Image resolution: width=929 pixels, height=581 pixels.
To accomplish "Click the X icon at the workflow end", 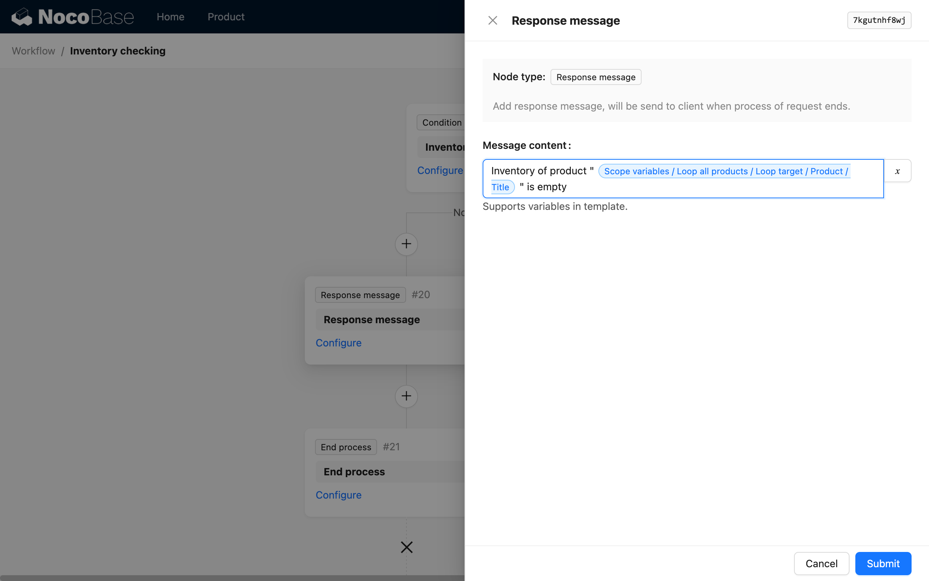I will (406, 547).
